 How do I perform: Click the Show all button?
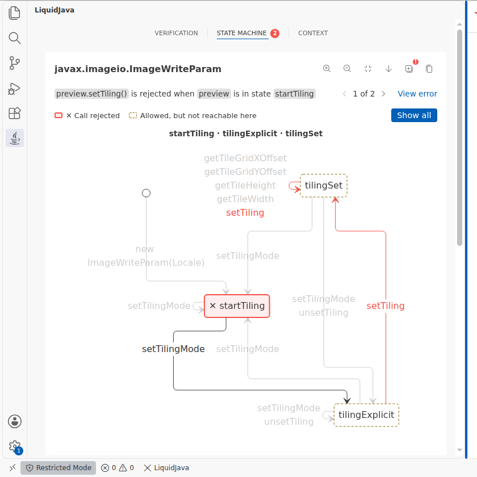(414, 115)
